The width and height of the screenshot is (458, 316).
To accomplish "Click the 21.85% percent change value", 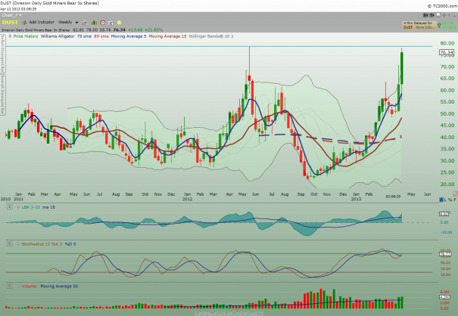I will (x=154, y=29).
